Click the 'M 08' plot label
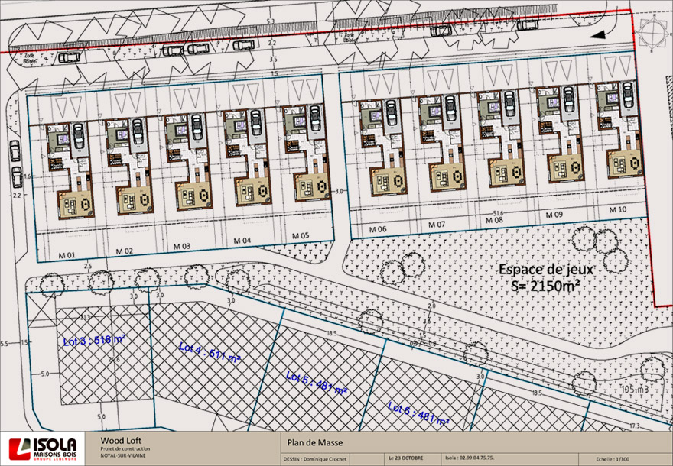Image resolution: width=673 pixels, height=466 pixels. [x=494, y=220]
